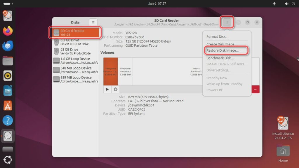Select the 6.3 GB PiKVM CD-ROM drive
The width and height of the screenshot is (299, 168).
[74, 42]
